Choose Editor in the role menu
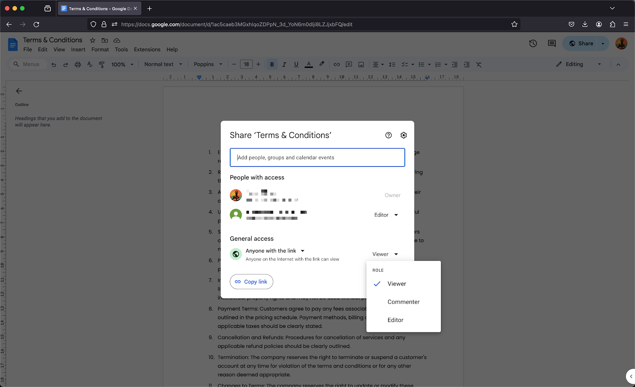This screenshot has height=387, width=635. (x=395, y=320)
